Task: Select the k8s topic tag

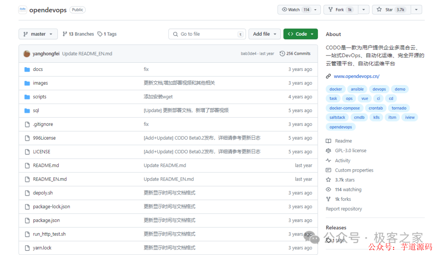Action: tap(376, 118)
